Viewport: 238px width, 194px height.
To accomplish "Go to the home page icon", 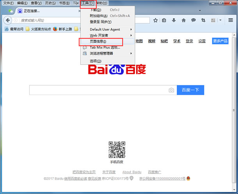I will pyautogui.click(x=183, y=20).
